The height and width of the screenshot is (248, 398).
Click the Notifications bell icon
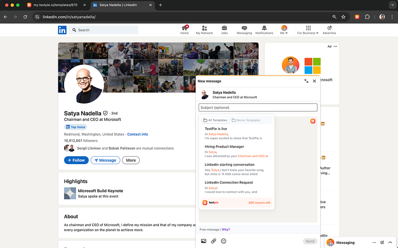(x=264, y=28)
